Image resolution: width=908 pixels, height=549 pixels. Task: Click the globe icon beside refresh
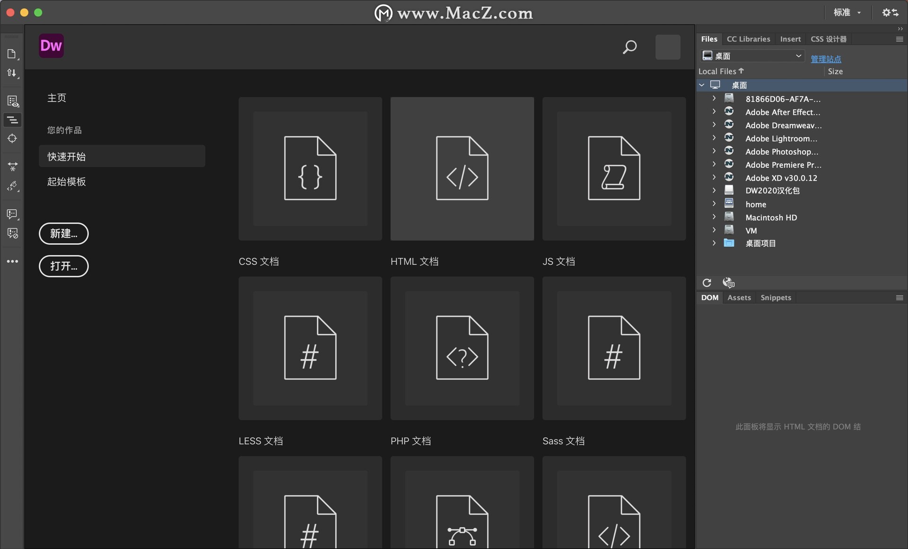click(x=728, y=283)
